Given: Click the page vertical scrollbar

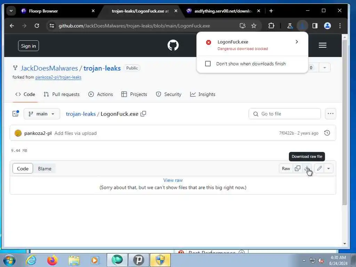Looking at the screenshot, I should click(x=345, y=123).
